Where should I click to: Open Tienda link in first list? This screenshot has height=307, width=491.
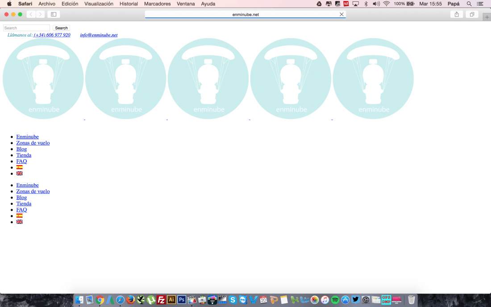click(24, 155)
